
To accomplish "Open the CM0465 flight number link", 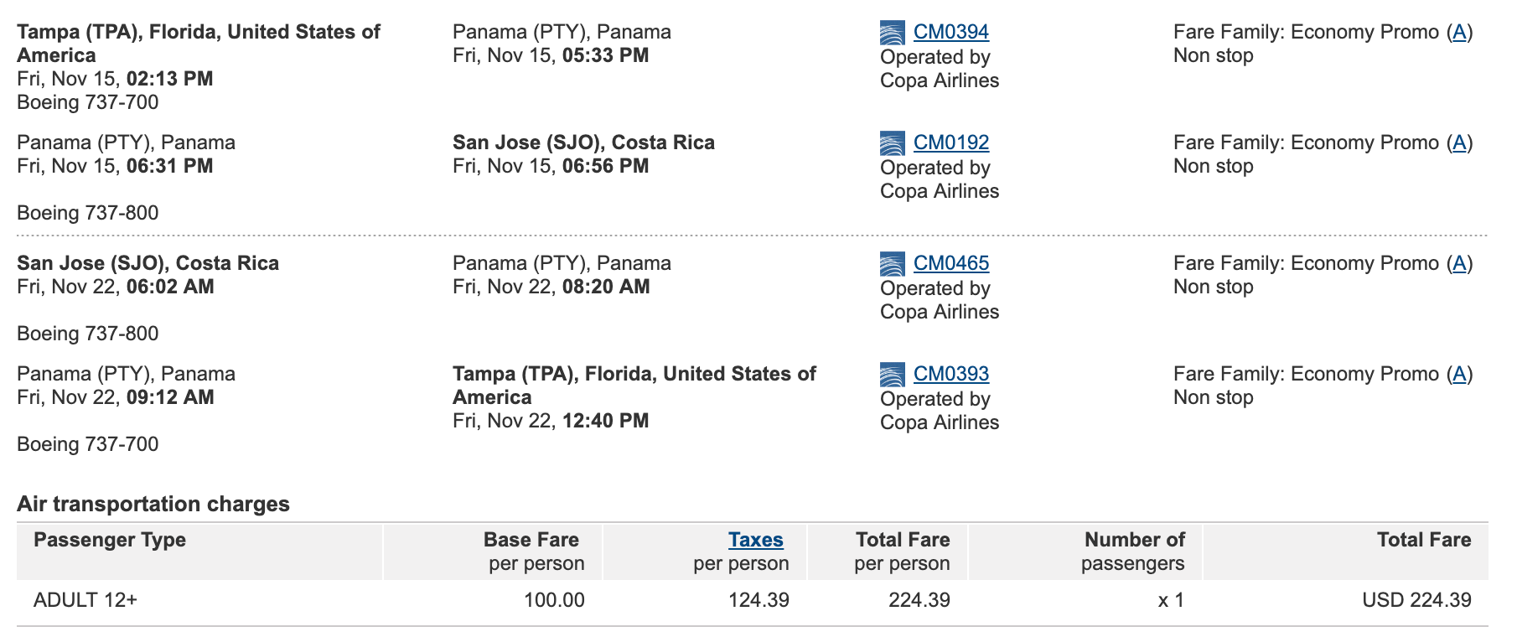I will tap(950, 263).
